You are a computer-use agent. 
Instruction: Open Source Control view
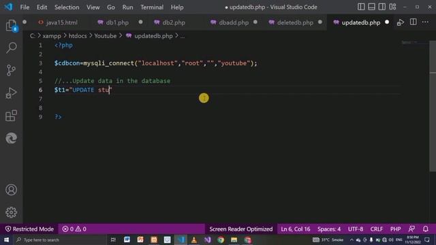[x=11, y=70]
